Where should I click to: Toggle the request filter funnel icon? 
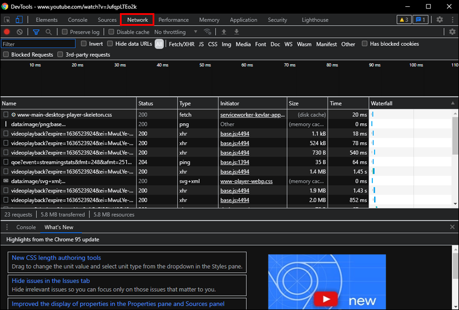36,32
